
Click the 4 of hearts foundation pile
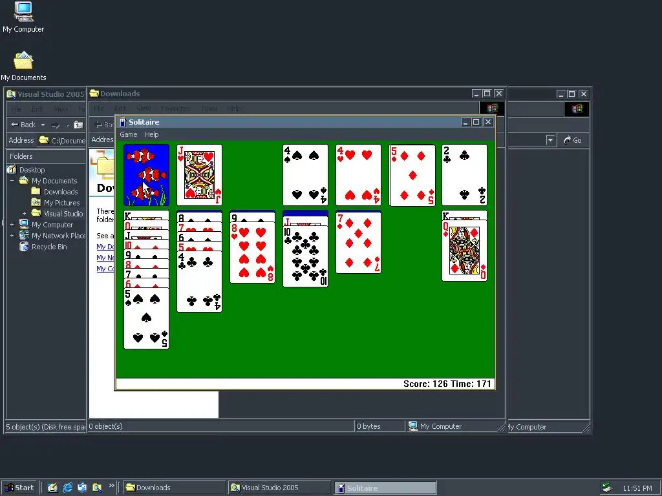pos(358,175)
